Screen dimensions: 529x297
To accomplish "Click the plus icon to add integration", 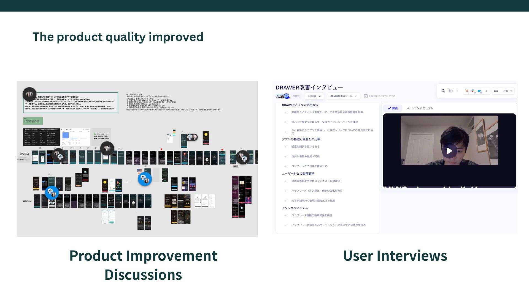I will [487, 91].
